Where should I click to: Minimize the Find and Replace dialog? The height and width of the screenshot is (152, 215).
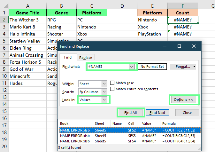pos(165,46)
